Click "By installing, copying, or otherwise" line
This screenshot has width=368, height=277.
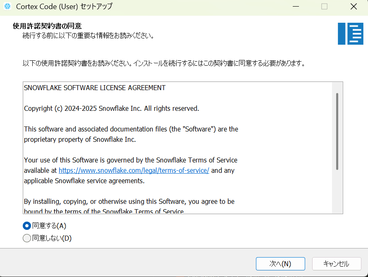[129, 201]
